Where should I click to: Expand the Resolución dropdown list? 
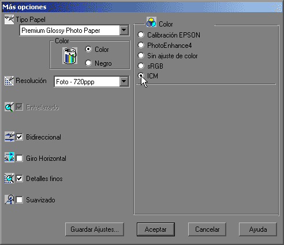pos(124,82)
